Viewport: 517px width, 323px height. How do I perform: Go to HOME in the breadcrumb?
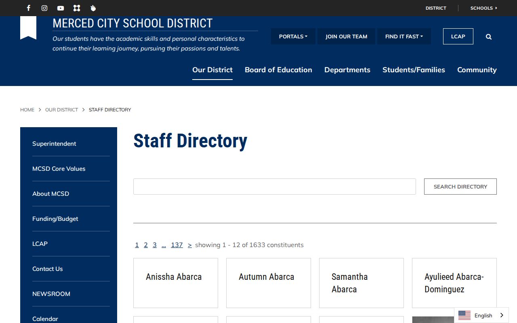click(27, 110)
